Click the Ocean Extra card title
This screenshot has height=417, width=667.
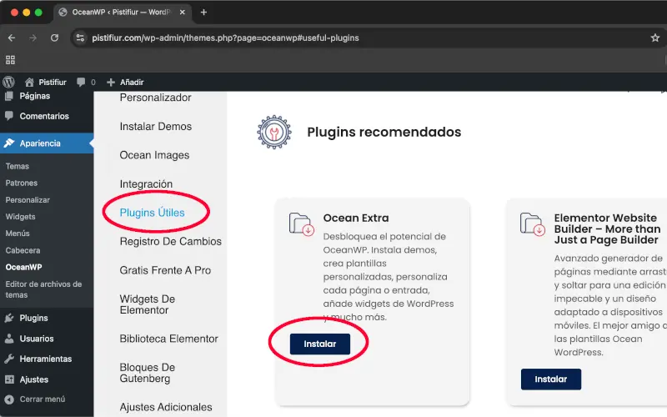coord(356,219)
